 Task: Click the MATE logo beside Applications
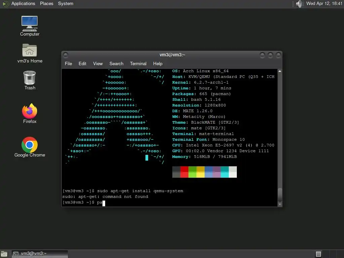5,4
